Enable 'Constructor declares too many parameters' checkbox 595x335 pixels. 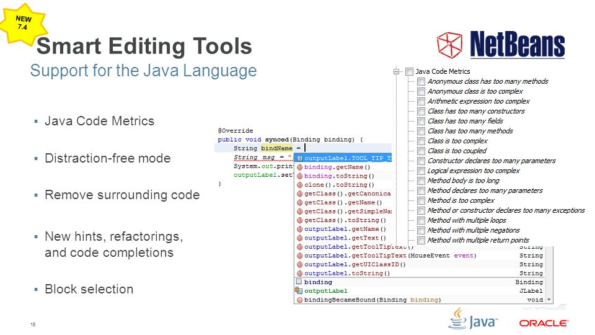421,161
